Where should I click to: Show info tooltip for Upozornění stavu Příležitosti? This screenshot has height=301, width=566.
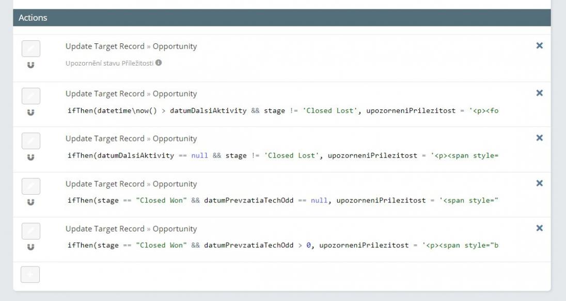click(159, 63)
